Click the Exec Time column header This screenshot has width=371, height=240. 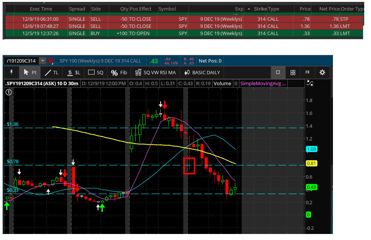pos(41,9)
